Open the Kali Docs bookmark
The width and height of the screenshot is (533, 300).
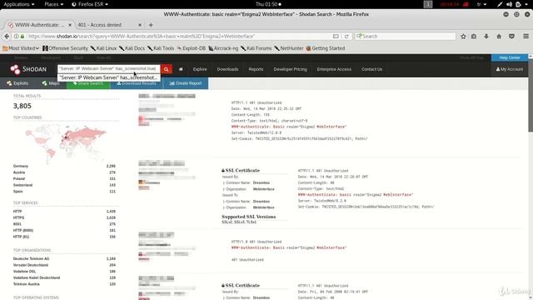click(132, 48)
